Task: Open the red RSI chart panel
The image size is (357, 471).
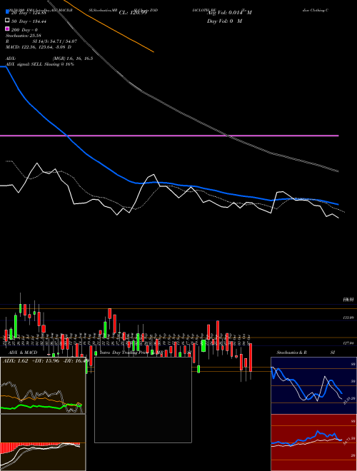Action: 313,442
